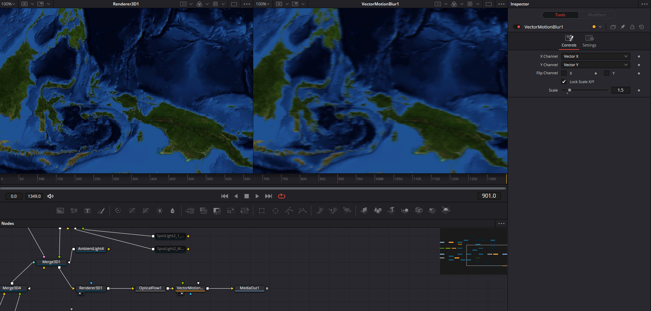
Task: Add a Matte Control node
Action: [x=217, y=211]
